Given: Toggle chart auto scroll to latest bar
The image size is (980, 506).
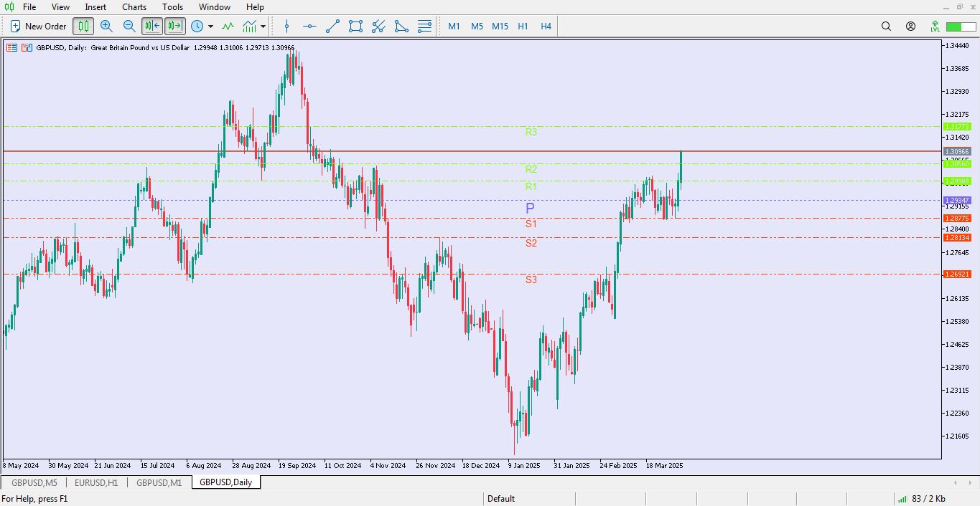Looking at the screenshot, I should [x=152, y=27].
